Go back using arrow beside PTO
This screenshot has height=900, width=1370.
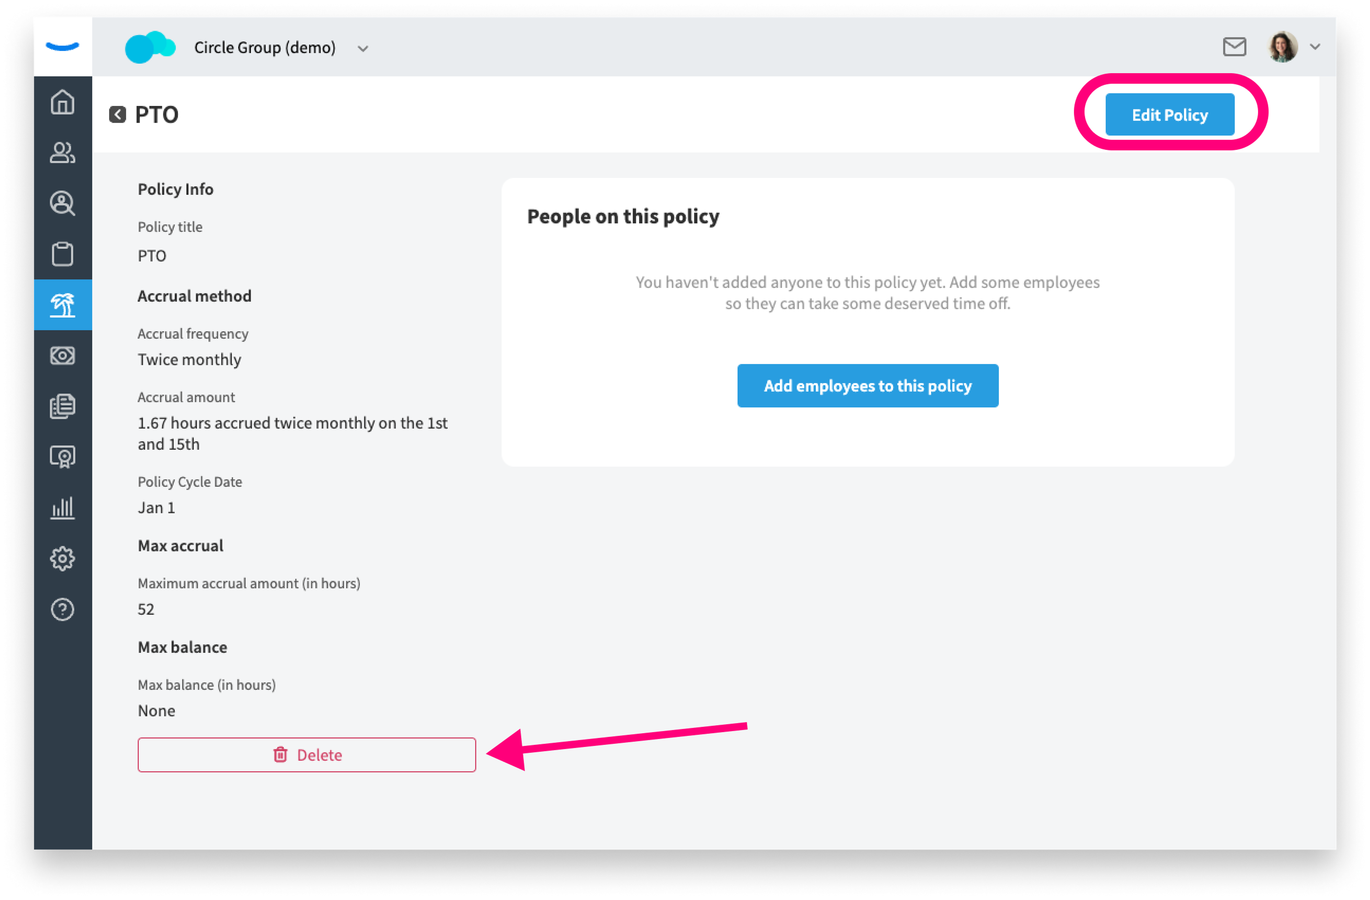click(x=117, y=115)
